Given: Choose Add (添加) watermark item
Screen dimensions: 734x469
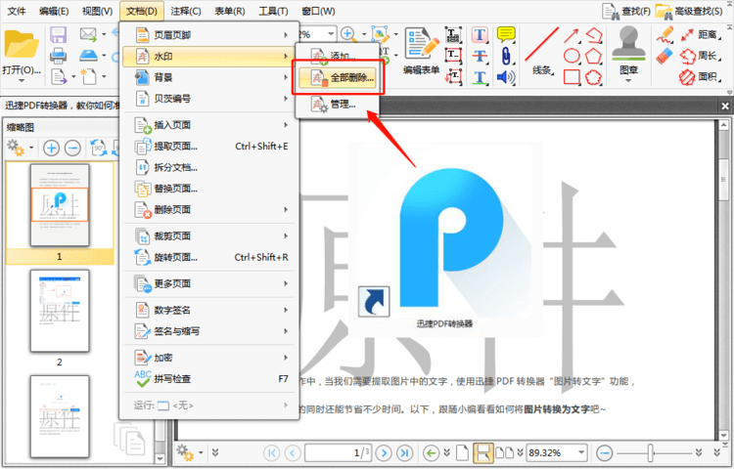Looking at the screenshot, I should (339, 56).
